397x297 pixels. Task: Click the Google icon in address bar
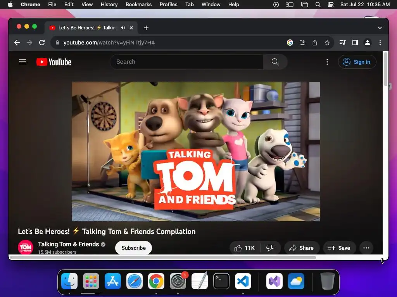(x=290, y=43)
